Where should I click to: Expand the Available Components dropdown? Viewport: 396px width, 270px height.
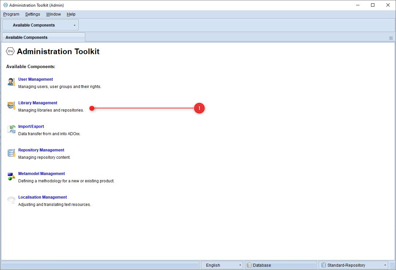pos(41,25)
